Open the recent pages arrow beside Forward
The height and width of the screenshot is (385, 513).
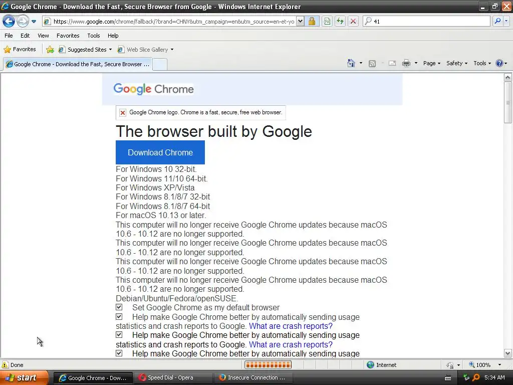(x=34, y=22)
